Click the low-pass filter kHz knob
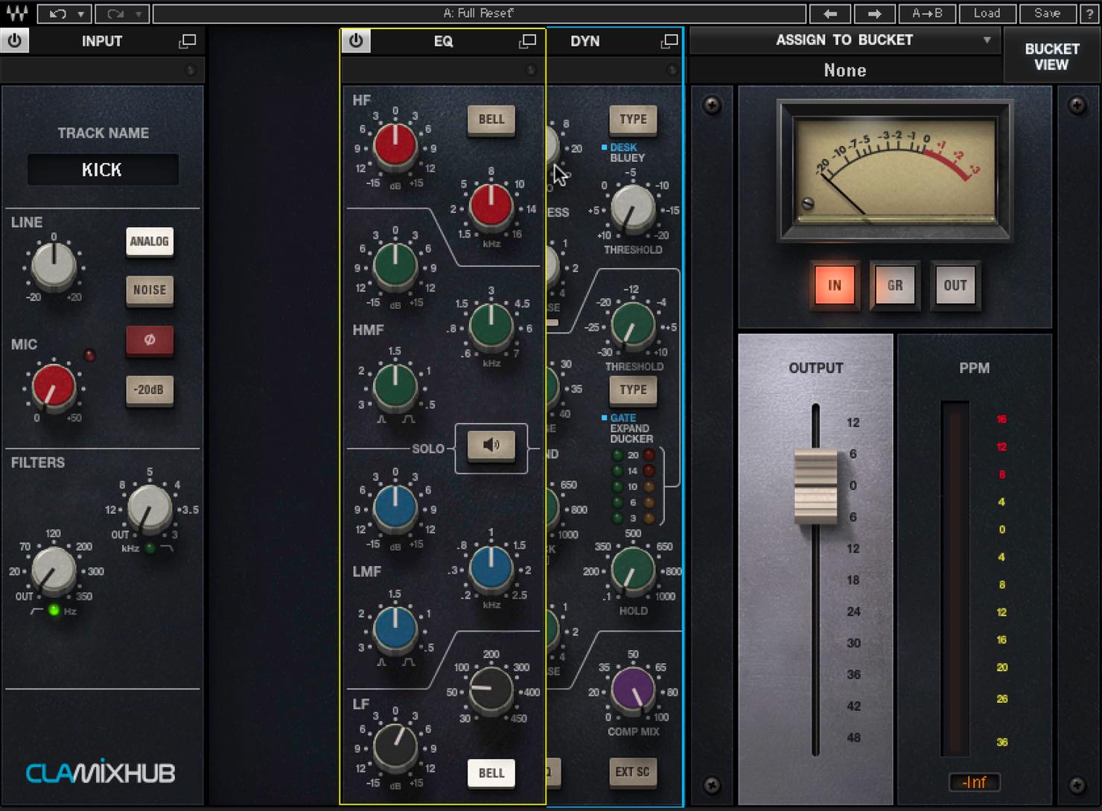Screen dimensions: 1102x811 click(x=150, y=509)
